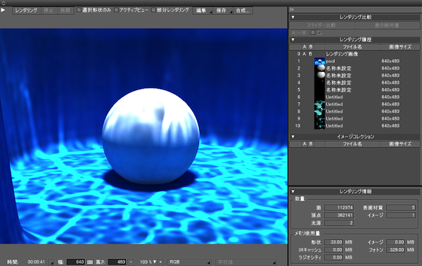Click the copy icon beside the grid icon
Image resolution: width=422 pixels, height=266 pixels.
[319, 32]
